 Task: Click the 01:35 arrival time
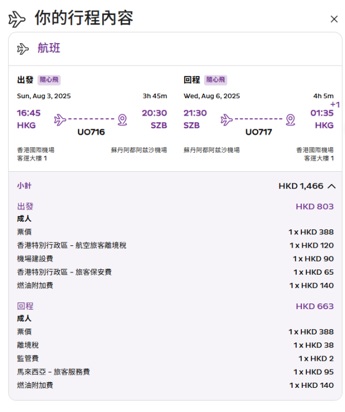(322, 113)
